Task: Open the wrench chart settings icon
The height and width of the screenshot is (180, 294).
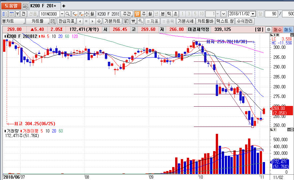Action: (141, 21)
